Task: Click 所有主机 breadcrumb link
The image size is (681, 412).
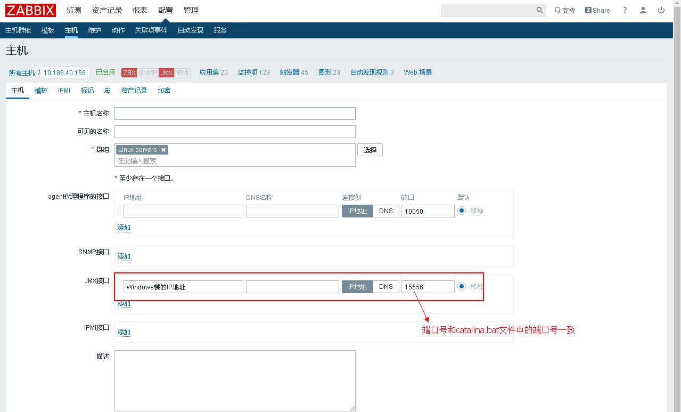Action: point(22,72)
